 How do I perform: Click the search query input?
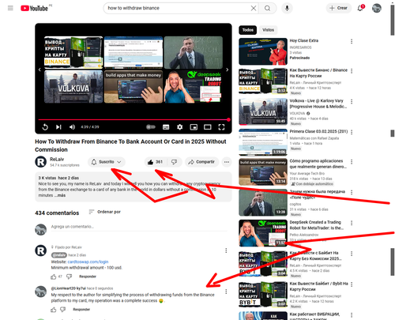point(178,8)
